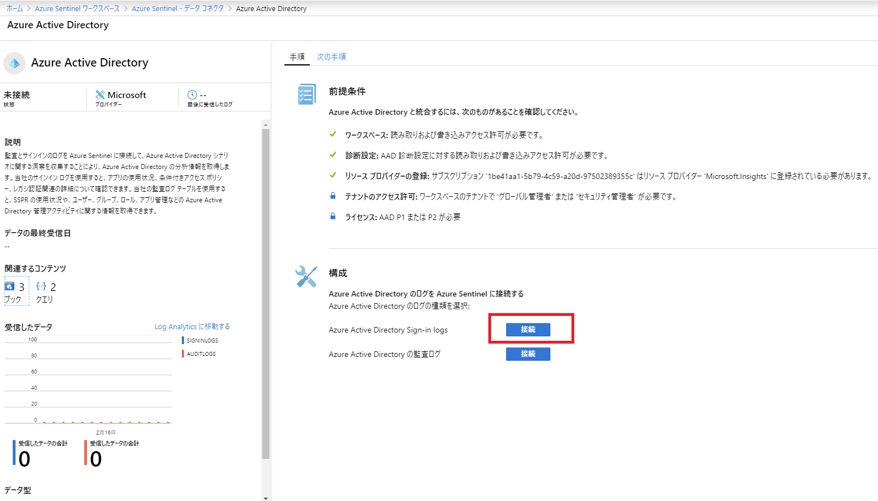The width and height of the screenshot is (878, 501).
Task: Click blue-barred 受信したデータの合計 0 counter
Action: point(41,453)
